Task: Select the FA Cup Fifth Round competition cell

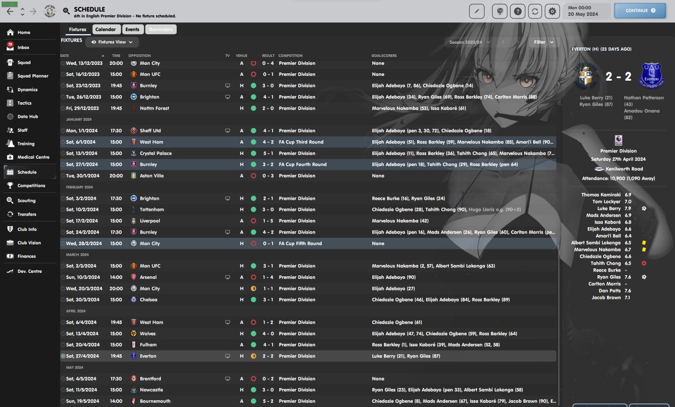Action: tap(300, 244)
